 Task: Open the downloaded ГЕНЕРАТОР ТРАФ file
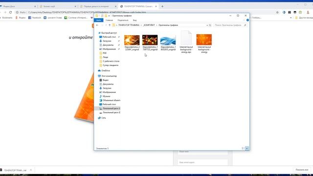pos(14,170)
